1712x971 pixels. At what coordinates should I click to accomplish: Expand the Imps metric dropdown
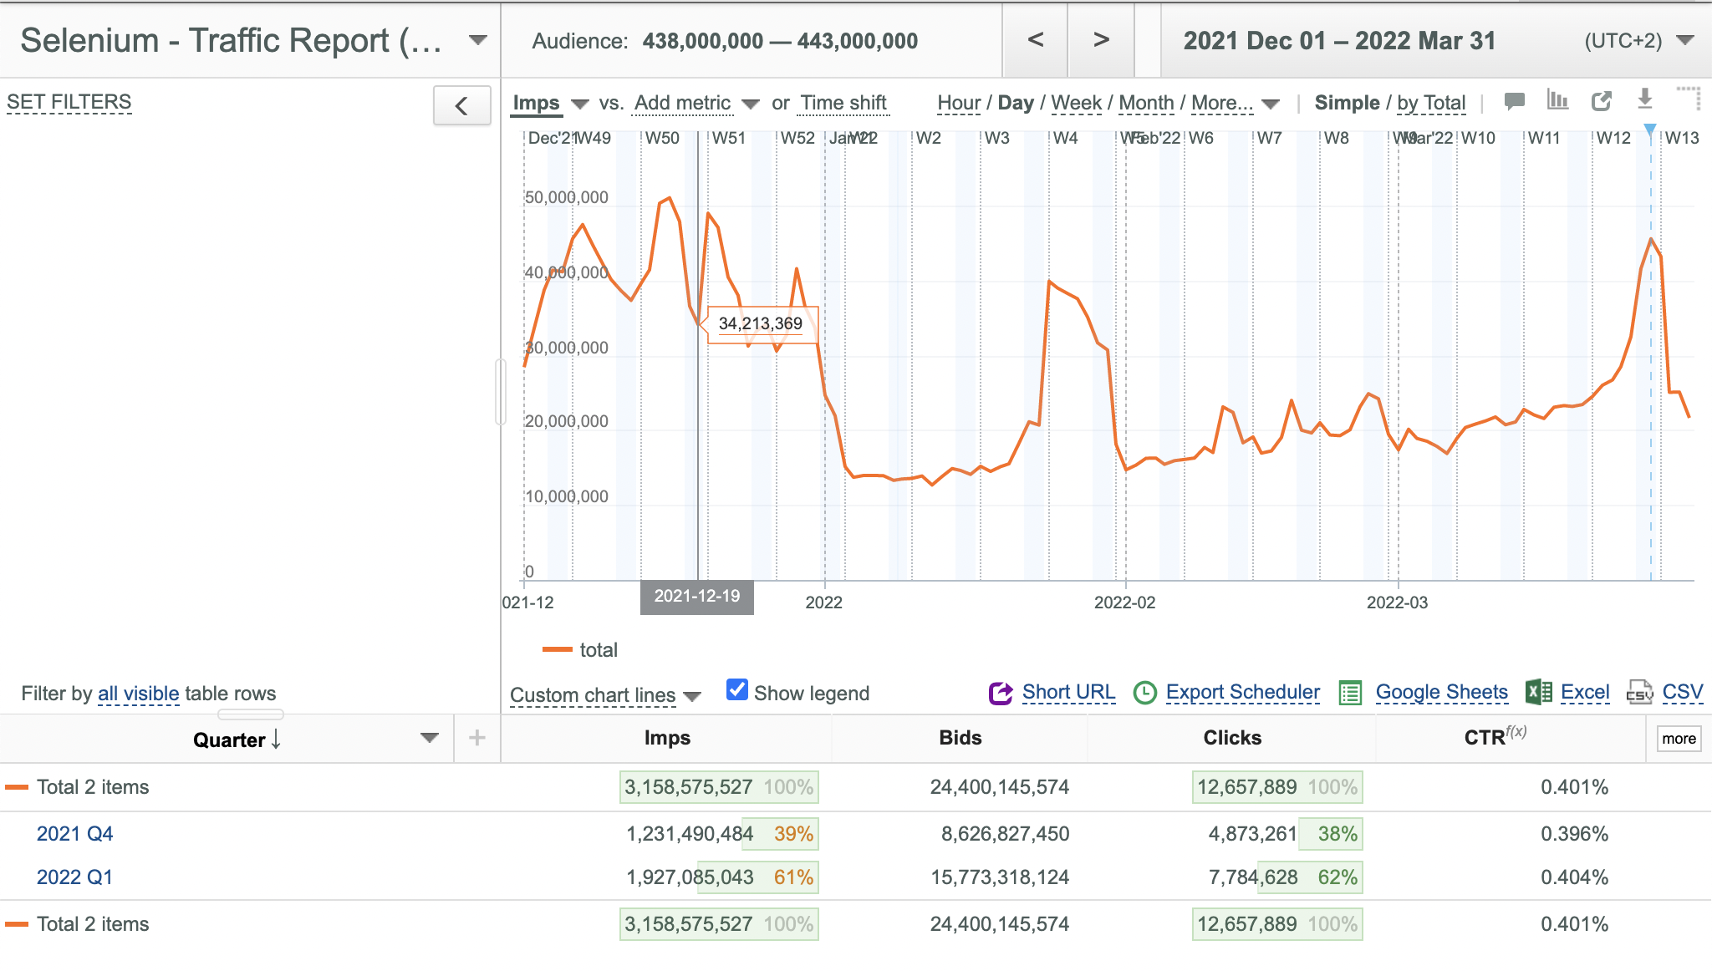[580, 104]
